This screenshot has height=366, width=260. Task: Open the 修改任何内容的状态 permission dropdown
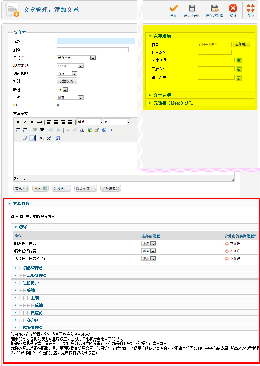149,258
